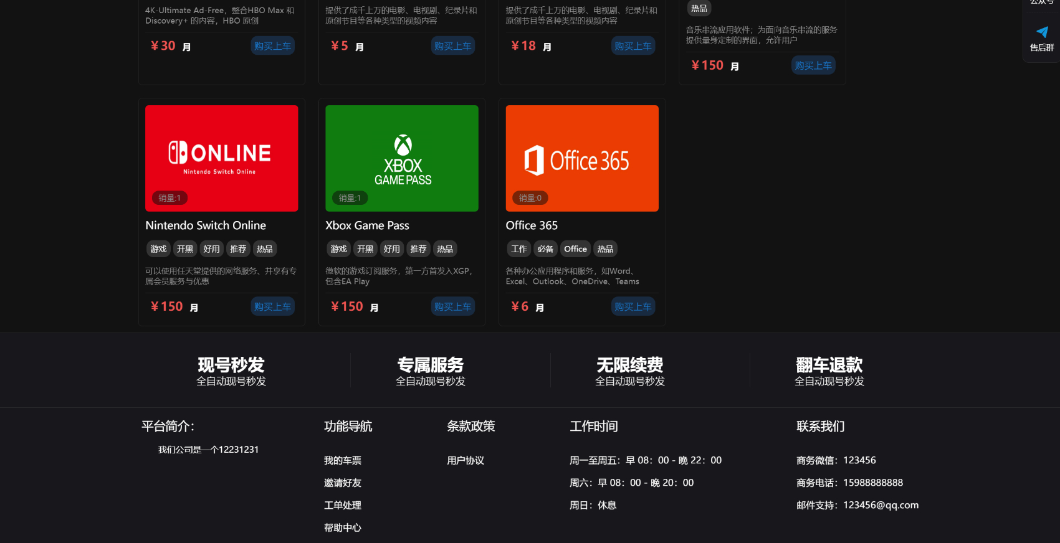Buy the ¥150 music streaming plan
Image resolution: width=1060 pixels, height=543 pixels.
tap(813, 65)
